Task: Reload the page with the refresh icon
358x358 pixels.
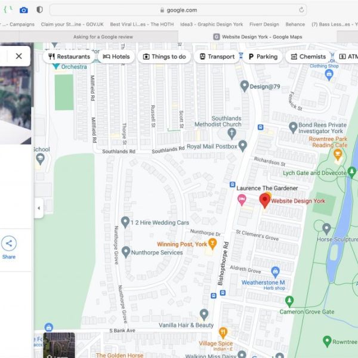Action: (x=301, y=10)
